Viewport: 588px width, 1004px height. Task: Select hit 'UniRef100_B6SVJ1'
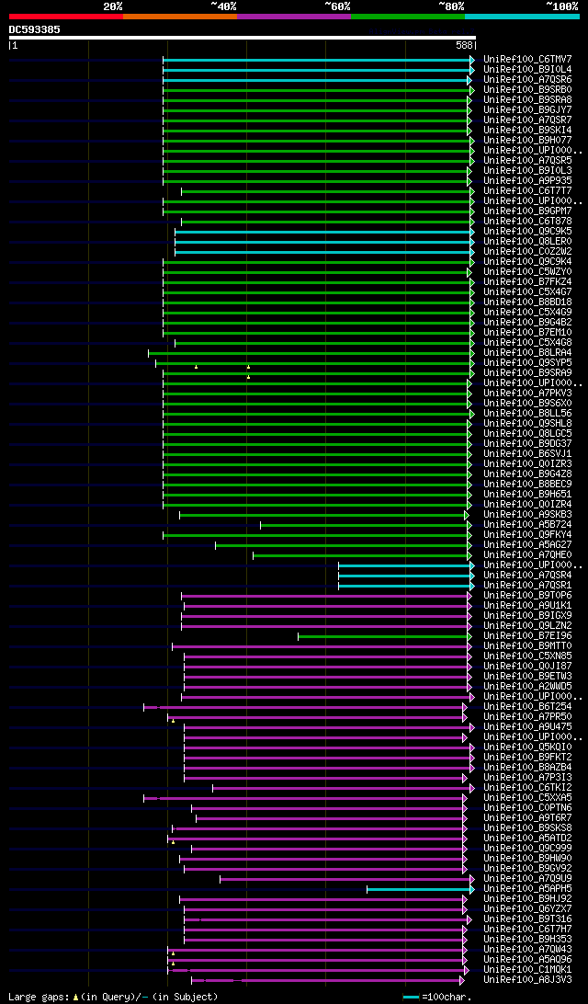(x=527, y=454)
